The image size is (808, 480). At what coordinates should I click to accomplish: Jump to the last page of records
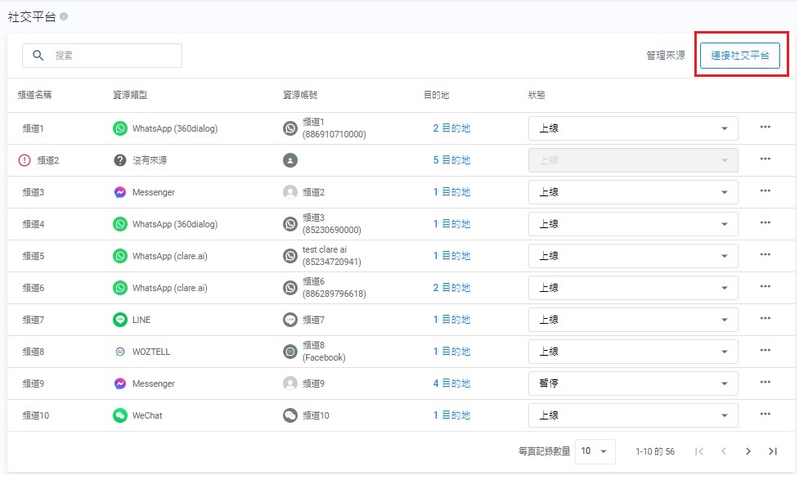772,451
